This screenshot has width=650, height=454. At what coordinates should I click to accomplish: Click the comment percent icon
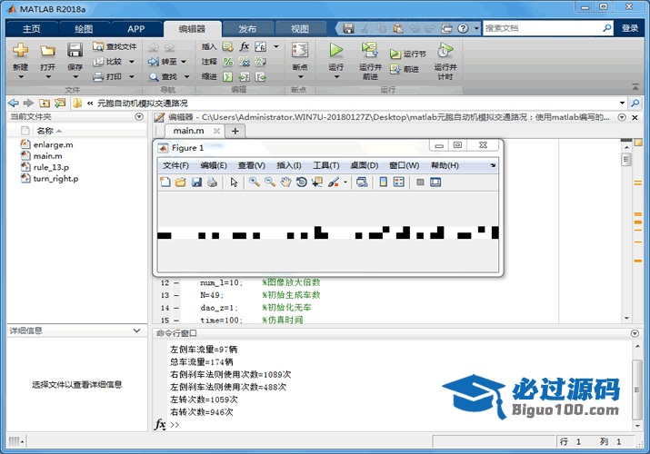pos(228,62)
